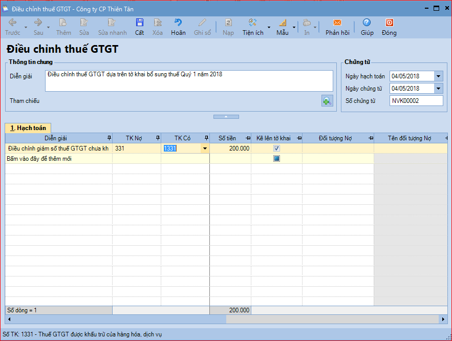Open Giúp help icon
Viewport: 452px width, 341px height.
(367, 27)
